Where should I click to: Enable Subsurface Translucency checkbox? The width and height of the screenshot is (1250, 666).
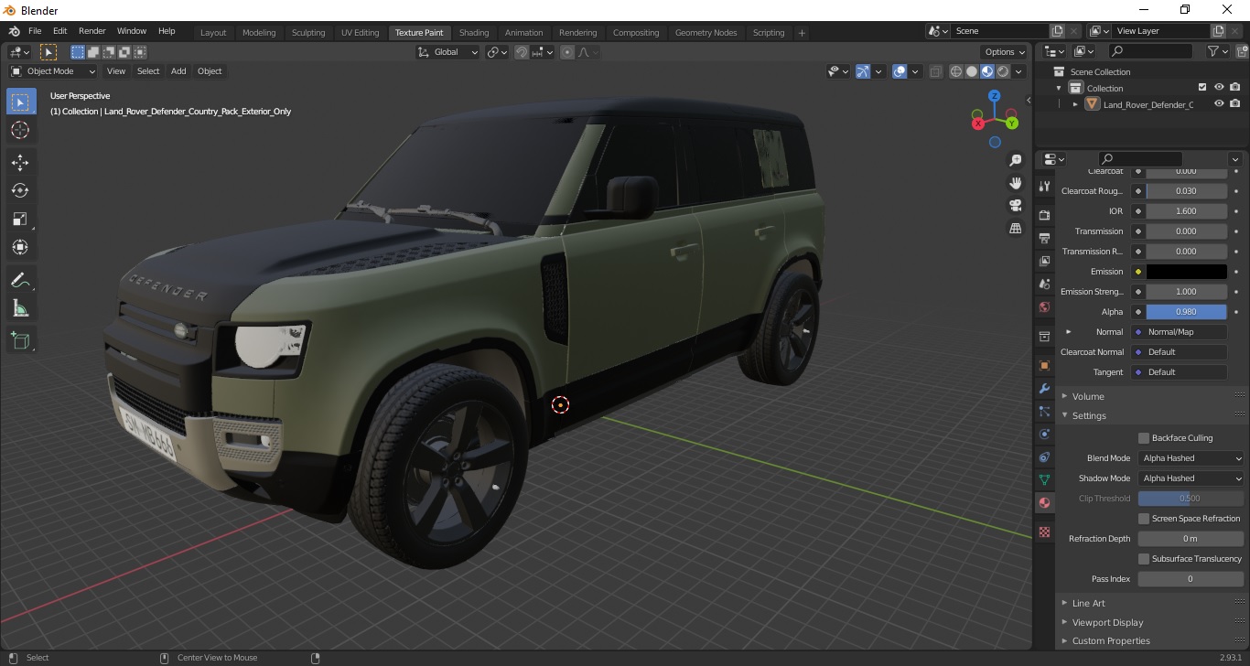pyautogui.click(x=1144, y=559)
